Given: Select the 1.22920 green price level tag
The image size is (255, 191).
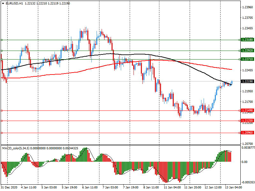Looking at the screenshot, I should (247, 50).
